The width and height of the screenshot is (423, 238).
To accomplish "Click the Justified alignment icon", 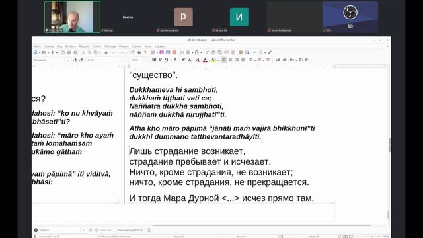I will [243, 60].
